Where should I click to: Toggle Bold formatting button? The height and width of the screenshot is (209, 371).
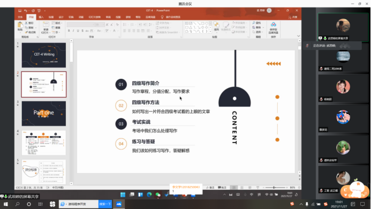point(69,31)
